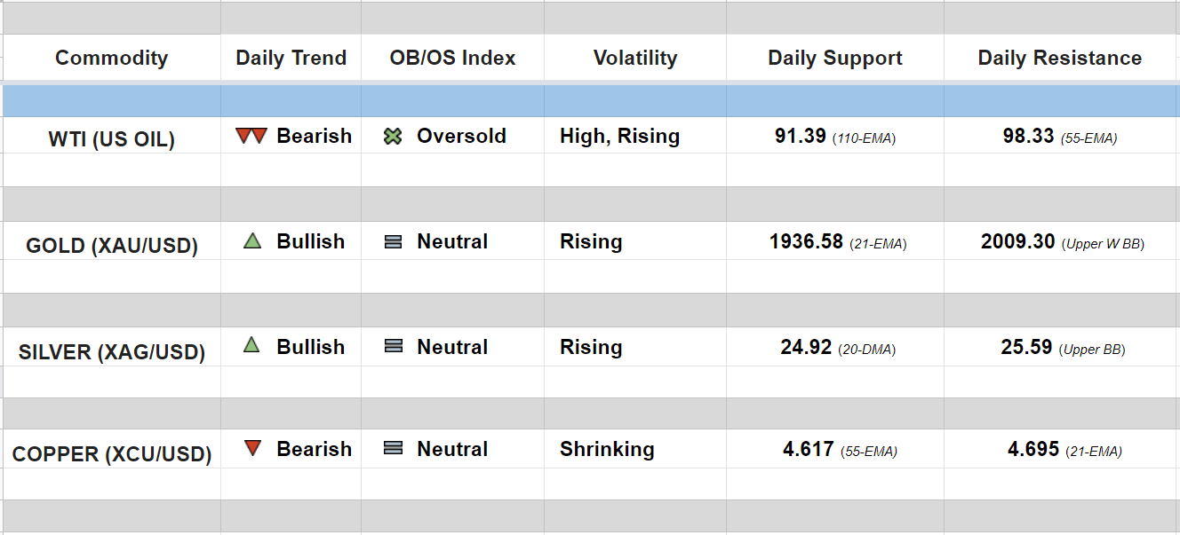This screenshot has width=1180, height=535.
Task: Click the green X Oversold icon
Action: (x=393, y=137)
